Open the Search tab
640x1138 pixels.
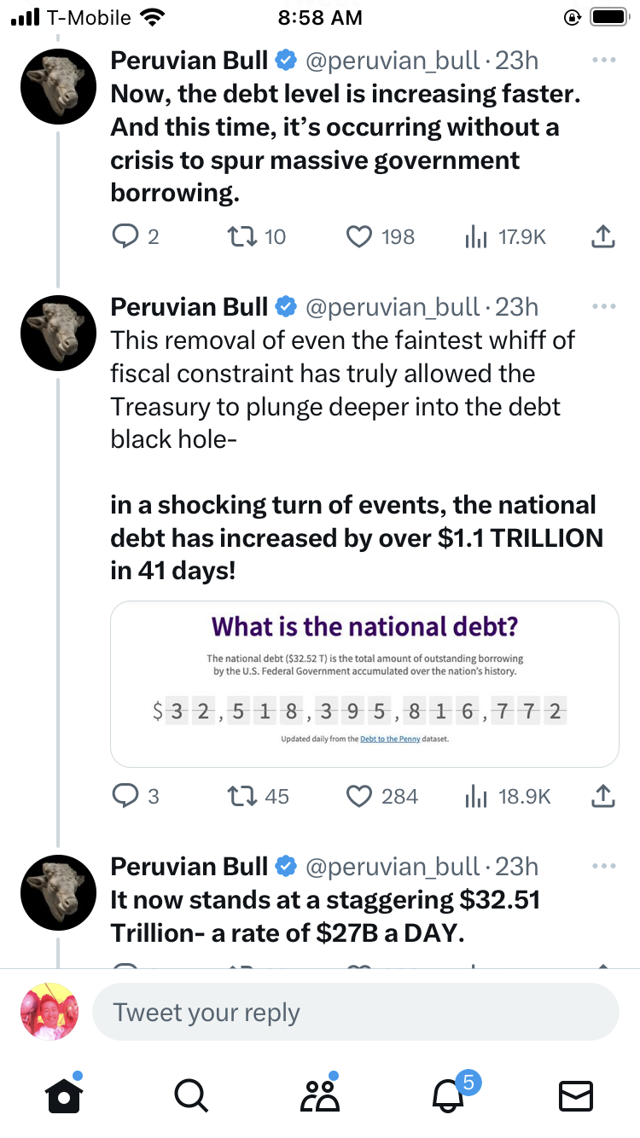click(x=190, y=1095)
